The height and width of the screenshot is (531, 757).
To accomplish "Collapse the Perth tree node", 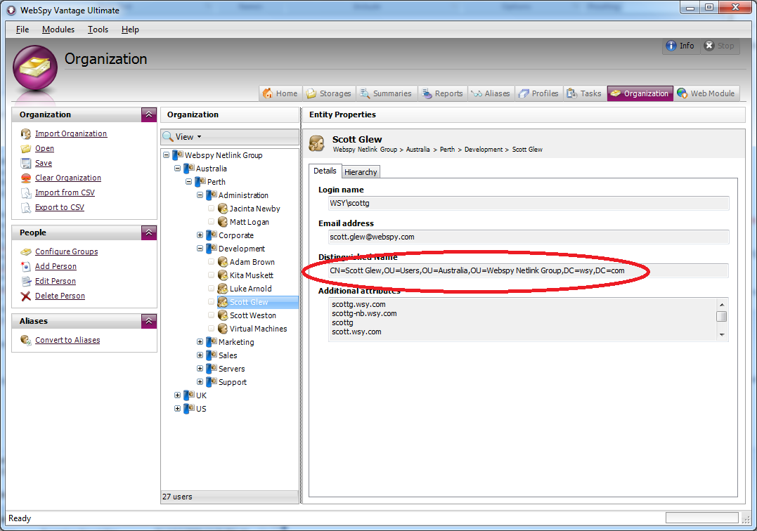I will (188, 182).
